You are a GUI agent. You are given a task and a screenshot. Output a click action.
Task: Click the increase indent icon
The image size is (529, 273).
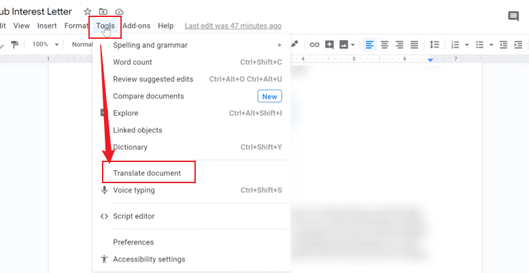pos(518,45)
